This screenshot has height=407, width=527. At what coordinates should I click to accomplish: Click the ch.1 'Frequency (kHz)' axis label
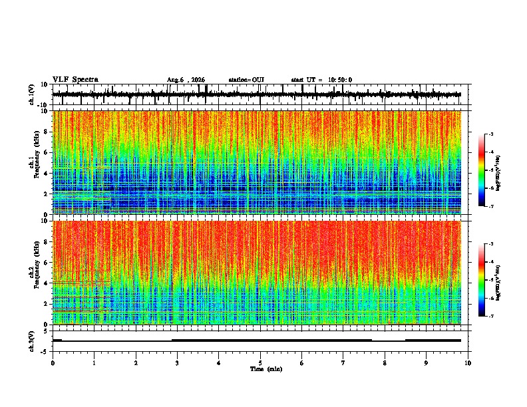(37, 155)
